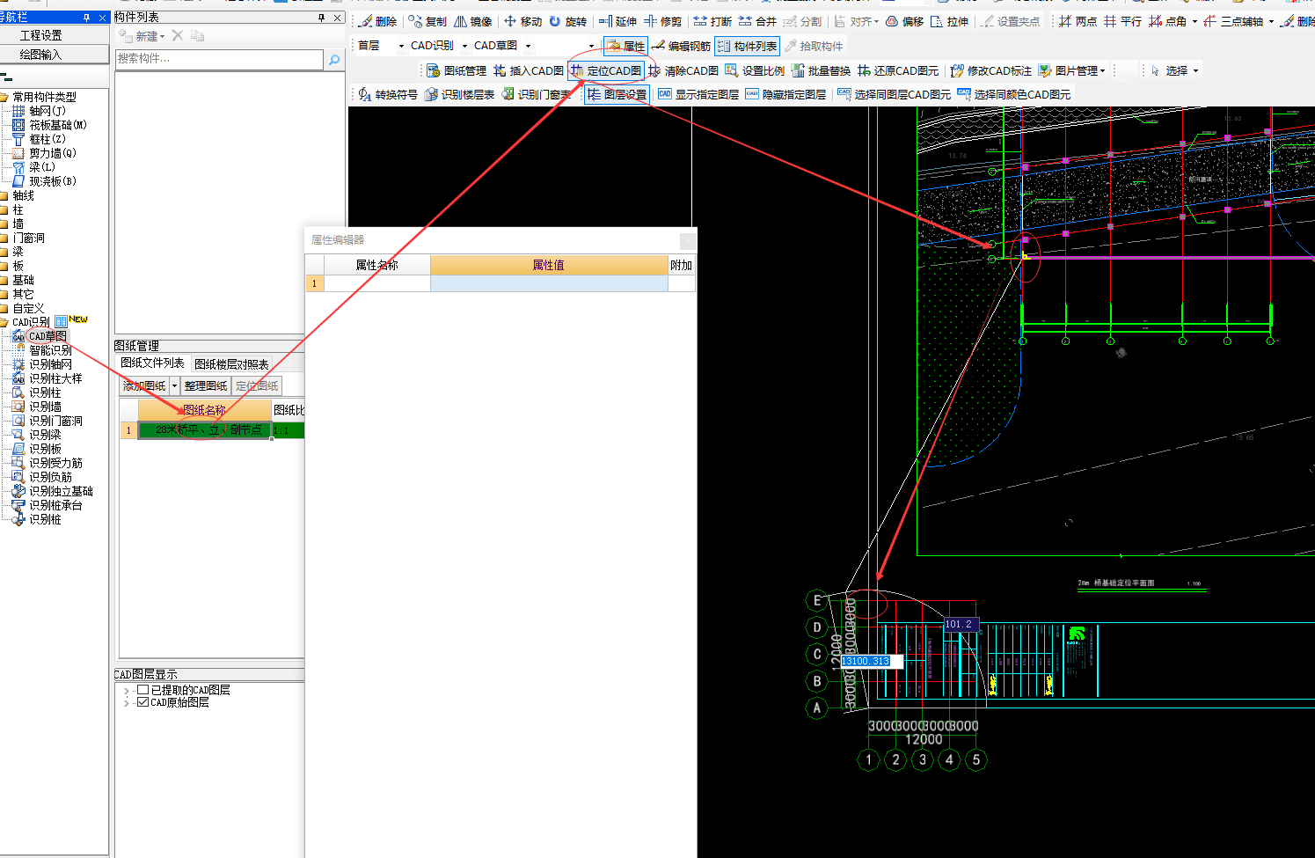Screen dimensions: 1315x858
Task: Expand 已提取的CAD图层 tree node
Action: pos(126,691)
